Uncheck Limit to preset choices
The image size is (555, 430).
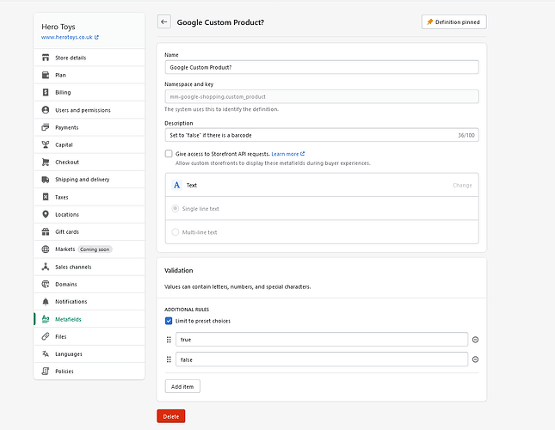(x=169, y=321)
